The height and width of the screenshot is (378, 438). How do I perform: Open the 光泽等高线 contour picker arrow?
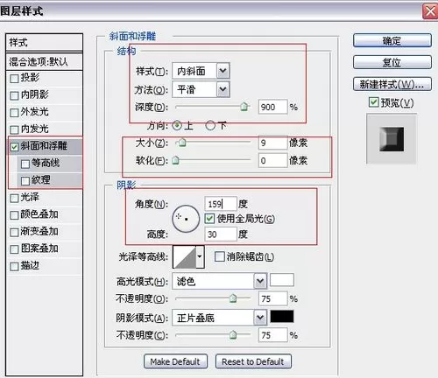(200, 257)
